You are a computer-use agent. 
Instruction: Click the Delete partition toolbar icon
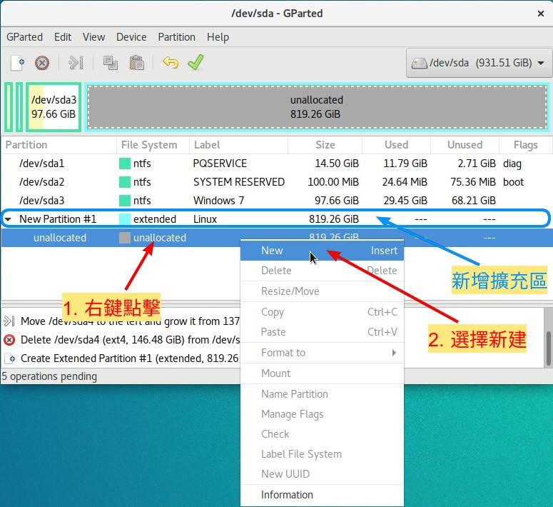tap(42, 63)
